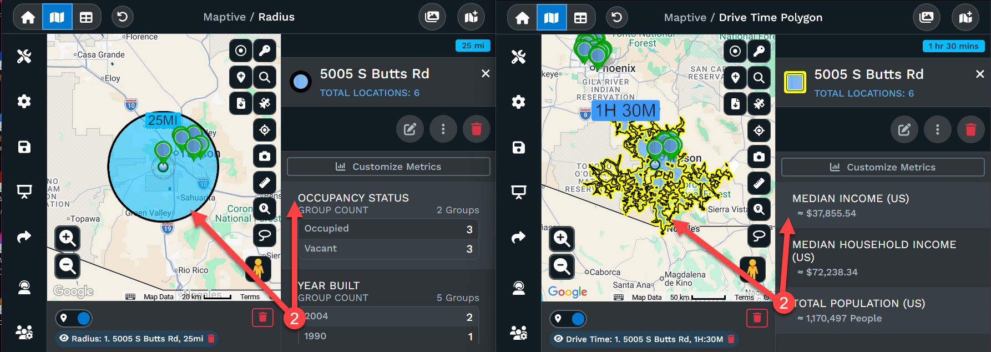The image size is (991, 352).
Task: Remove the Drive Time chip with its trash icon
Action: 731,339
